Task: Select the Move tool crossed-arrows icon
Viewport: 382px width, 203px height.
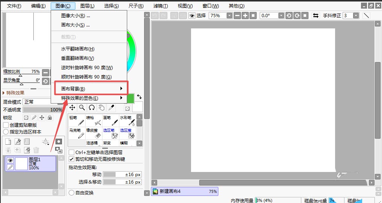Action: pos(72,108)
